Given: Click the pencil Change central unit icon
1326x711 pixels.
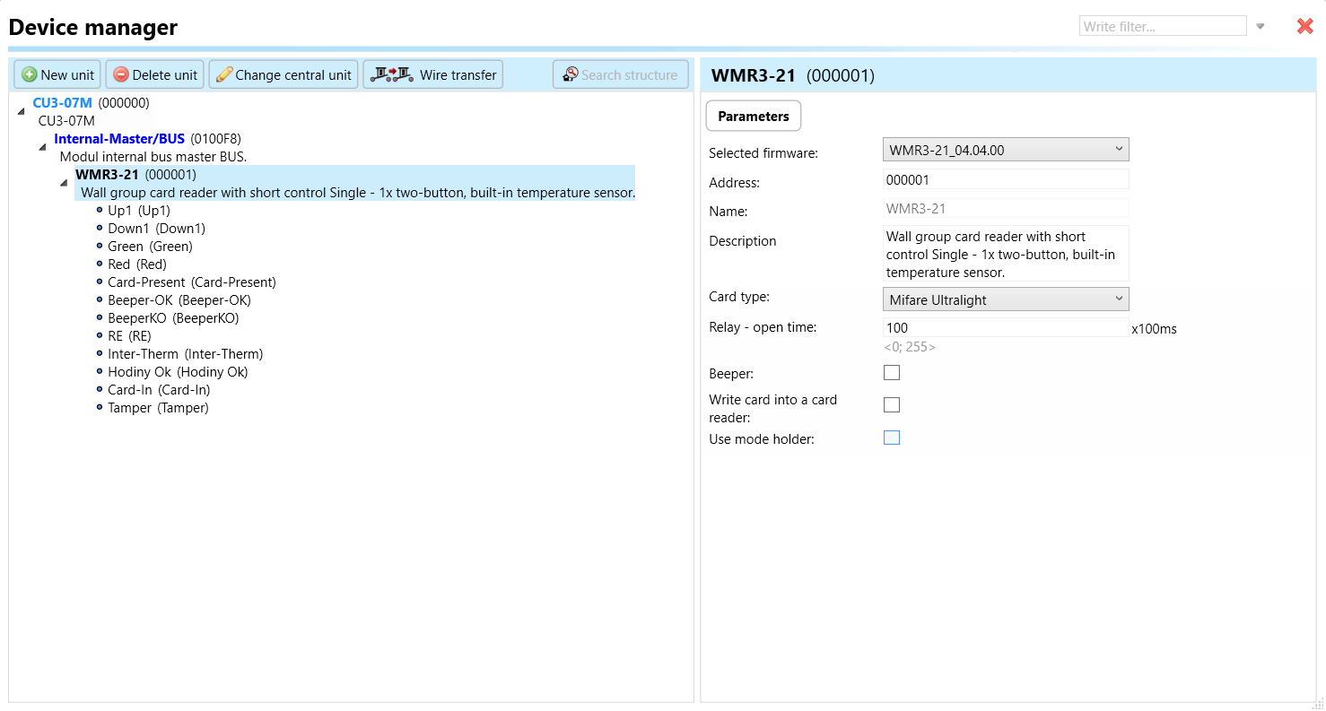Looking at the screenshot, I should [x=224, y=75].
